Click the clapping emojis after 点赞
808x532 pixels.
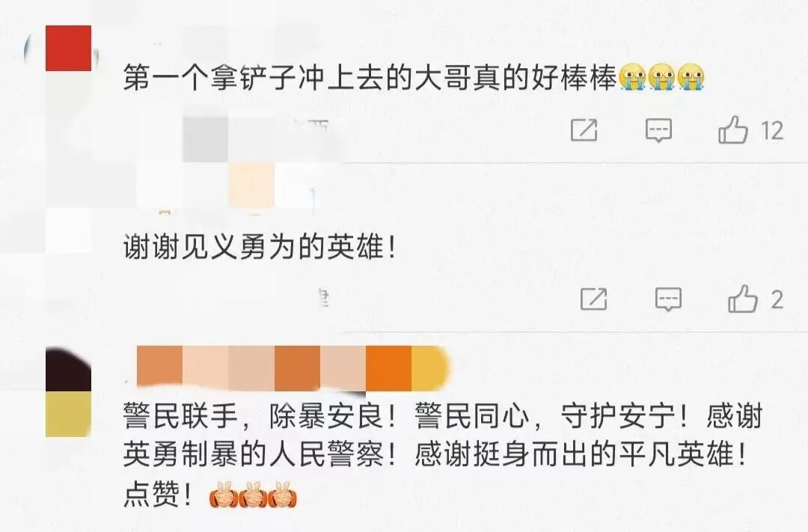(x=253, y=495)
